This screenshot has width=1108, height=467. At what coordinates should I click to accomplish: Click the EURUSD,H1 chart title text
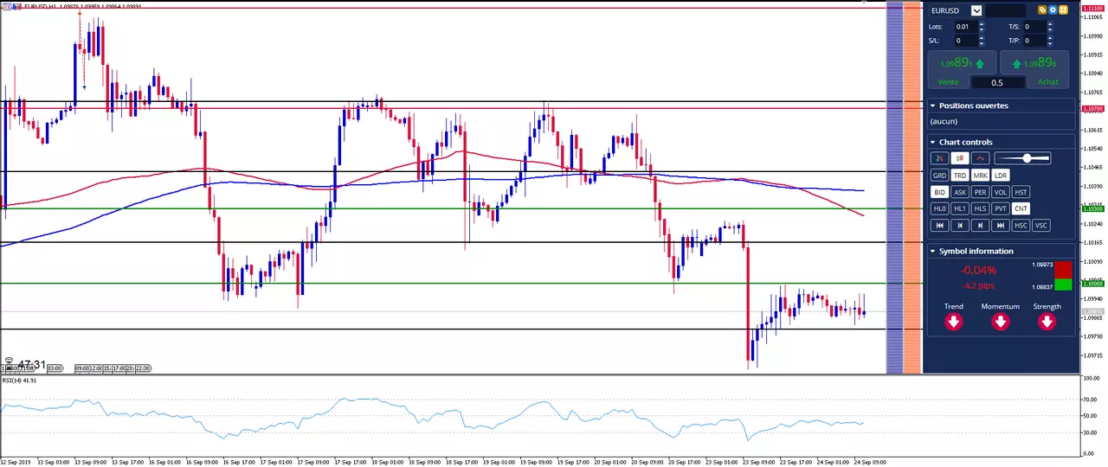click(41, 6)
